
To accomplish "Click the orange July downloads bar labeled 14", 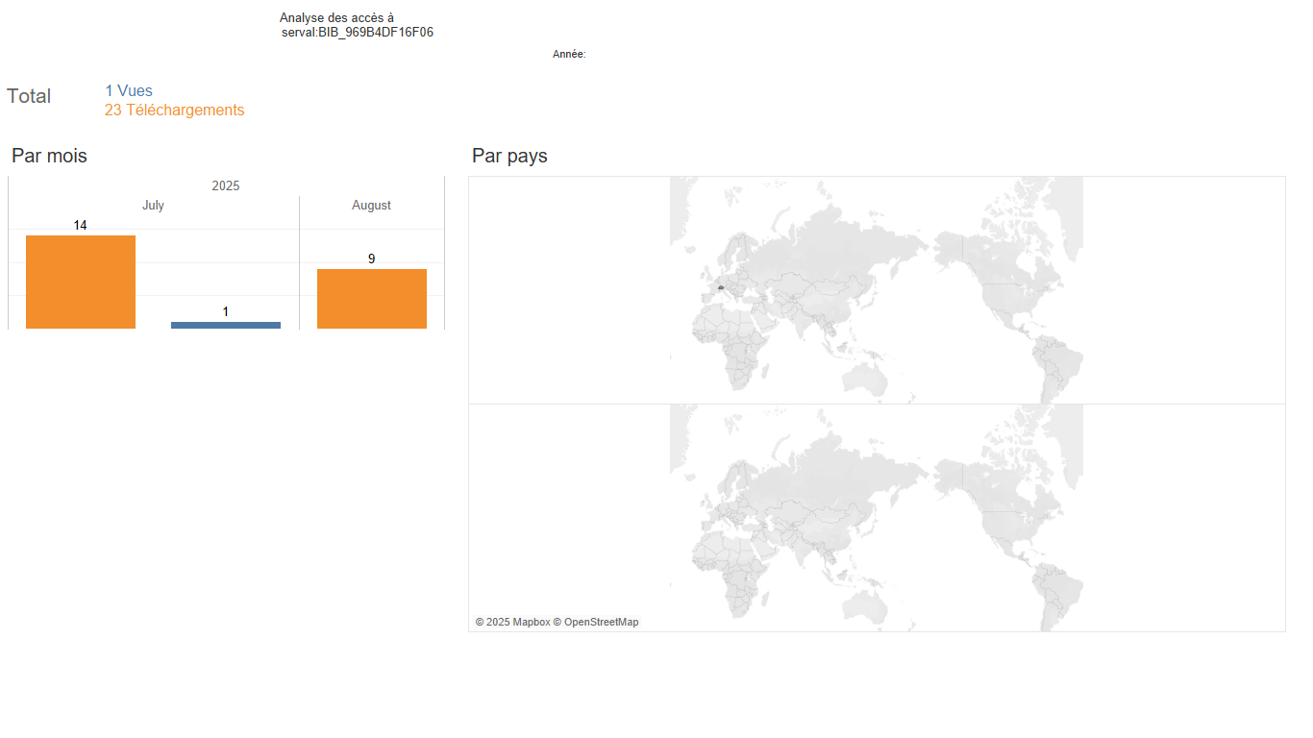I will tap(81, 282).
